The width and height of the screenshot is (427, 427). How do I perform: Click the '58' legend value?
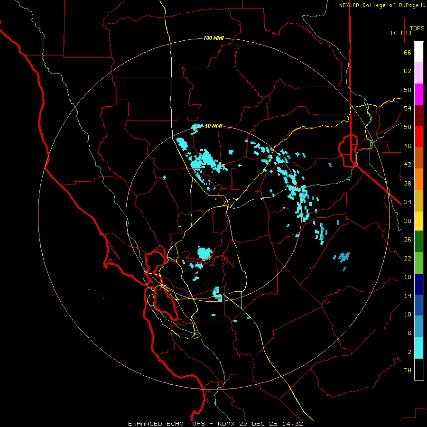click(x=408, y=90)
